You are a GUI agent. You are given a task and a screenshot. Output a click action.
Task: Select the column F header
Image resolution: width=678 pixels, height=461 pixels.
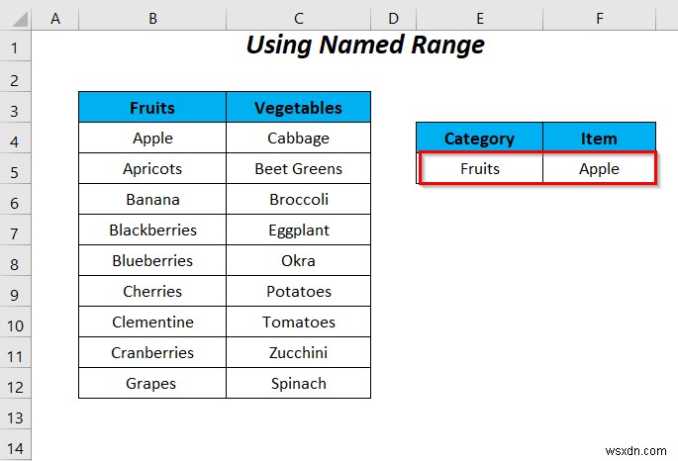click(x=599, y=18)
